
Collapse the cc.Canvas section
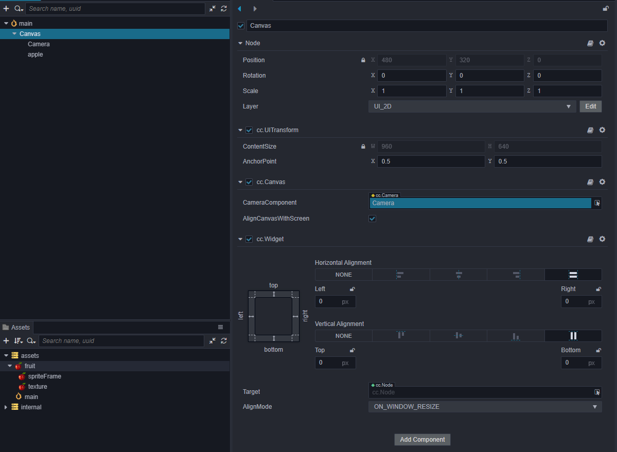click(x=240, y=182)
